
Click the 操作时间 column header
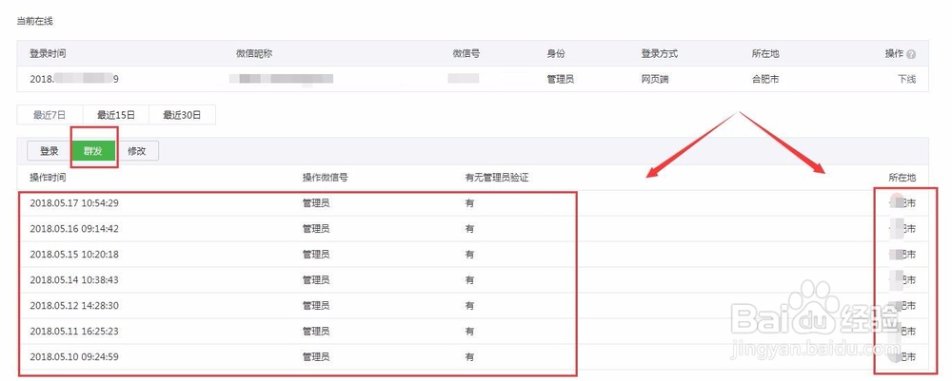48,178
